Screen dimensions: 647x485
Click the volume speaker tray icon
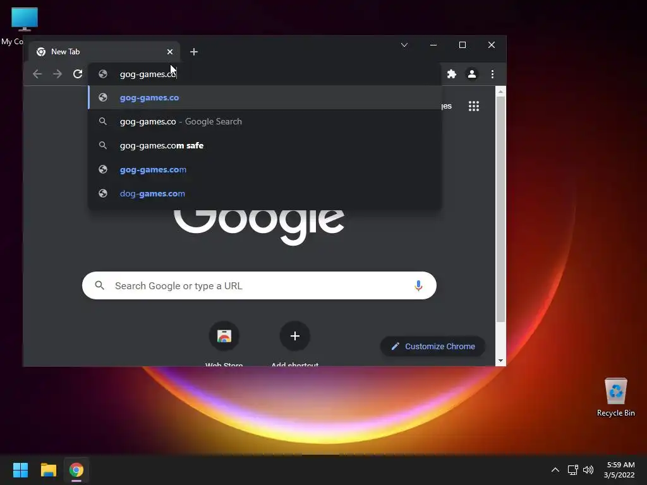[x=588, y=470]
